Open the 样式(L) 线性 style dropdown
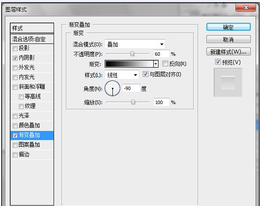The height and width of the screenshot is (206, 260). 122,75
